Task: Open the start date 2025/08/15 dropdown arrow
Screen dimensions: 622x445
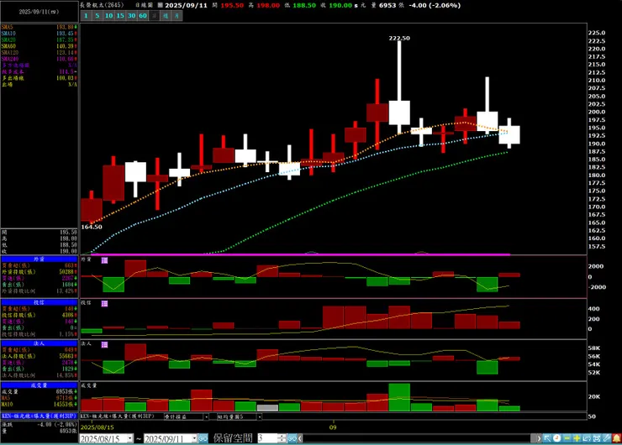Action: point(129,438)
